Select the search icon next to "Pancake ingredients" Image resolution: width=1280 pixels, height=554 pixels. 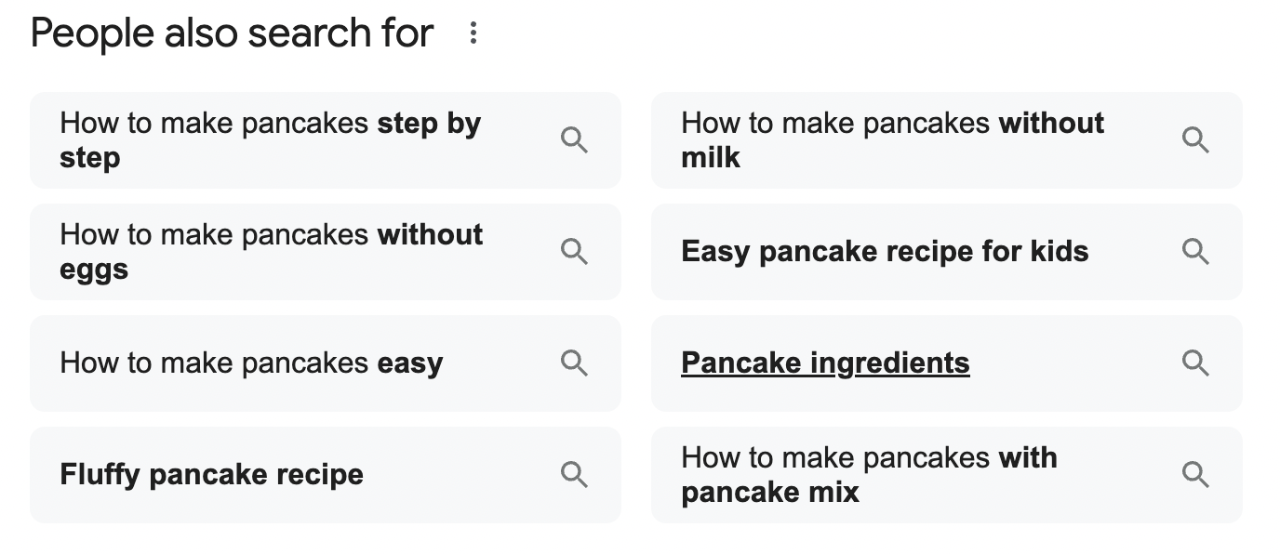coord(1195,363)
